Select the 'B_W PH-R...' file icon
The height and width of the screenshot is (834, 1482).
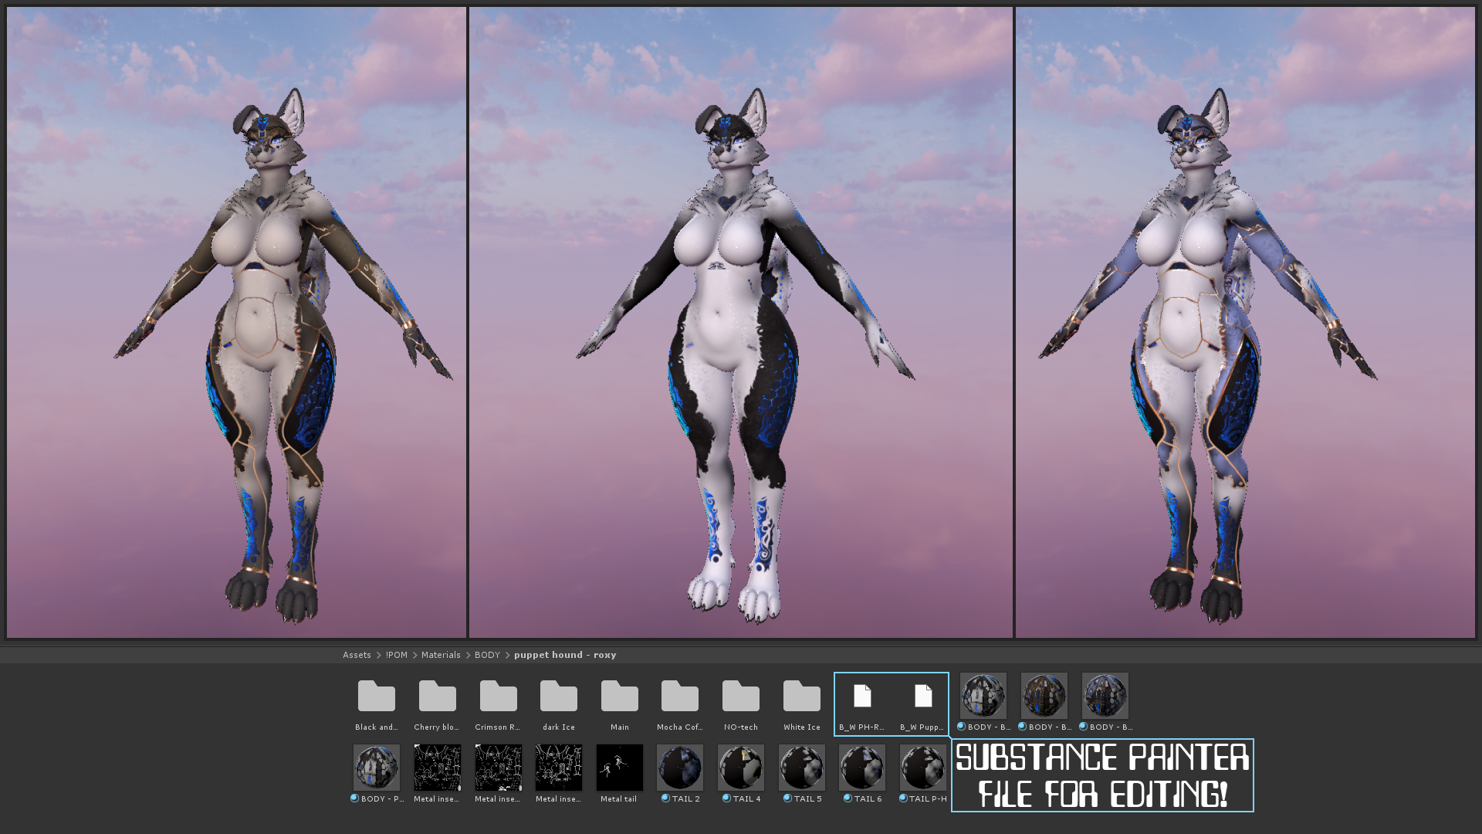(862, 697)
